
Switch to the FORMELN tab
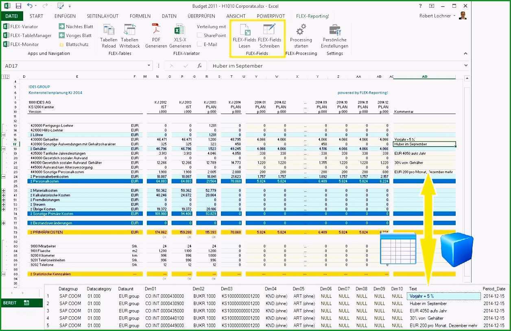tap(140, 16)
